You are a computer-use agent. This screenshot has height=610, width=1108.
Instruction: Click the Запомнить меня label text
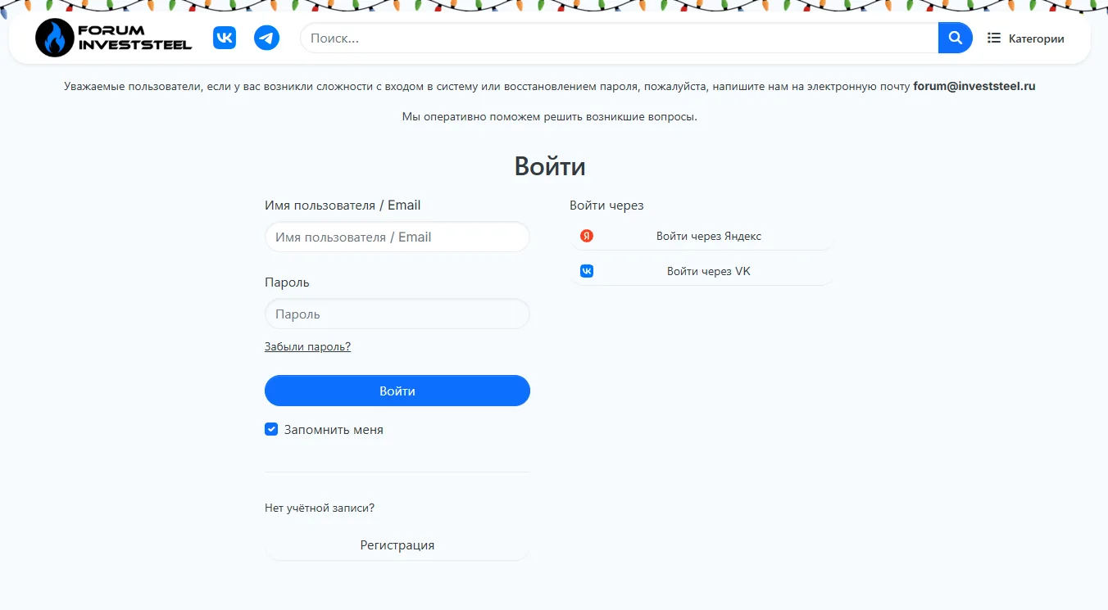334,430
